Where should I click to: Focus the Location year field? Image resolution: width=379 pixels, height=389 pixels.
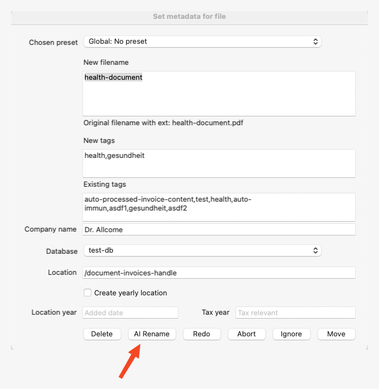131,313
